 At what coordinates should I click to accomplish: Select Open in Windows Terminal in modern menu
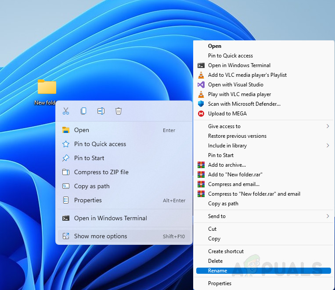pos(110,218)
